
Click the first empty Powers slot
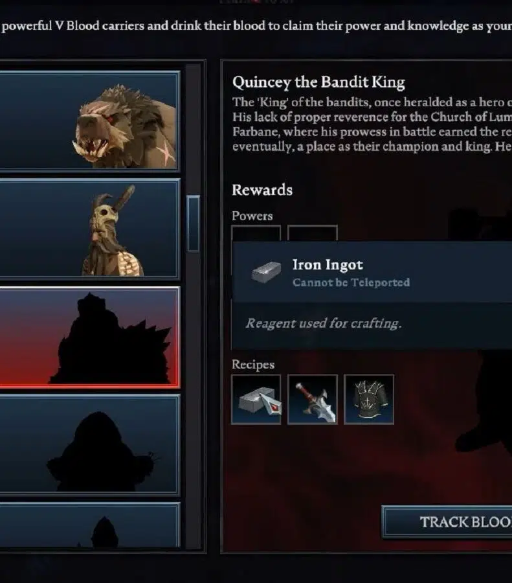pyautogui.click(x=256, y=233)
